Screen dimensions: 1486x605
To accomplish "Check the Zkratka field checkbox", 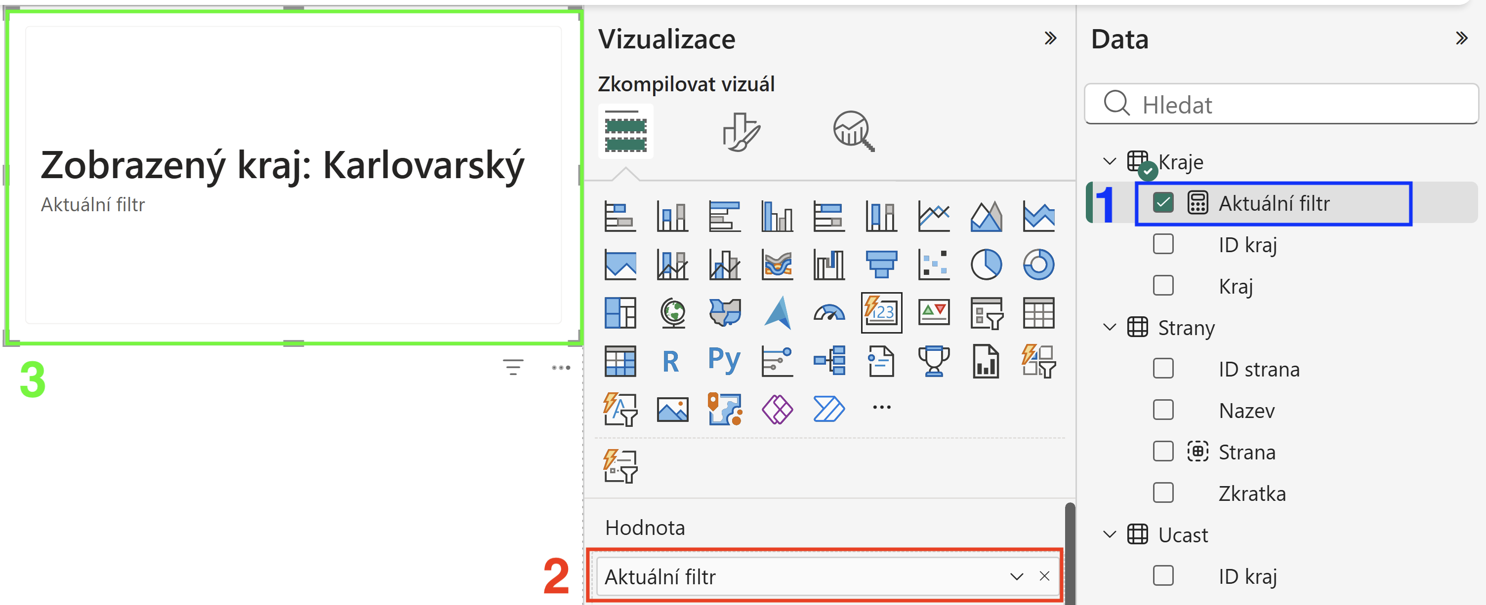I will tap(1163, 493).
